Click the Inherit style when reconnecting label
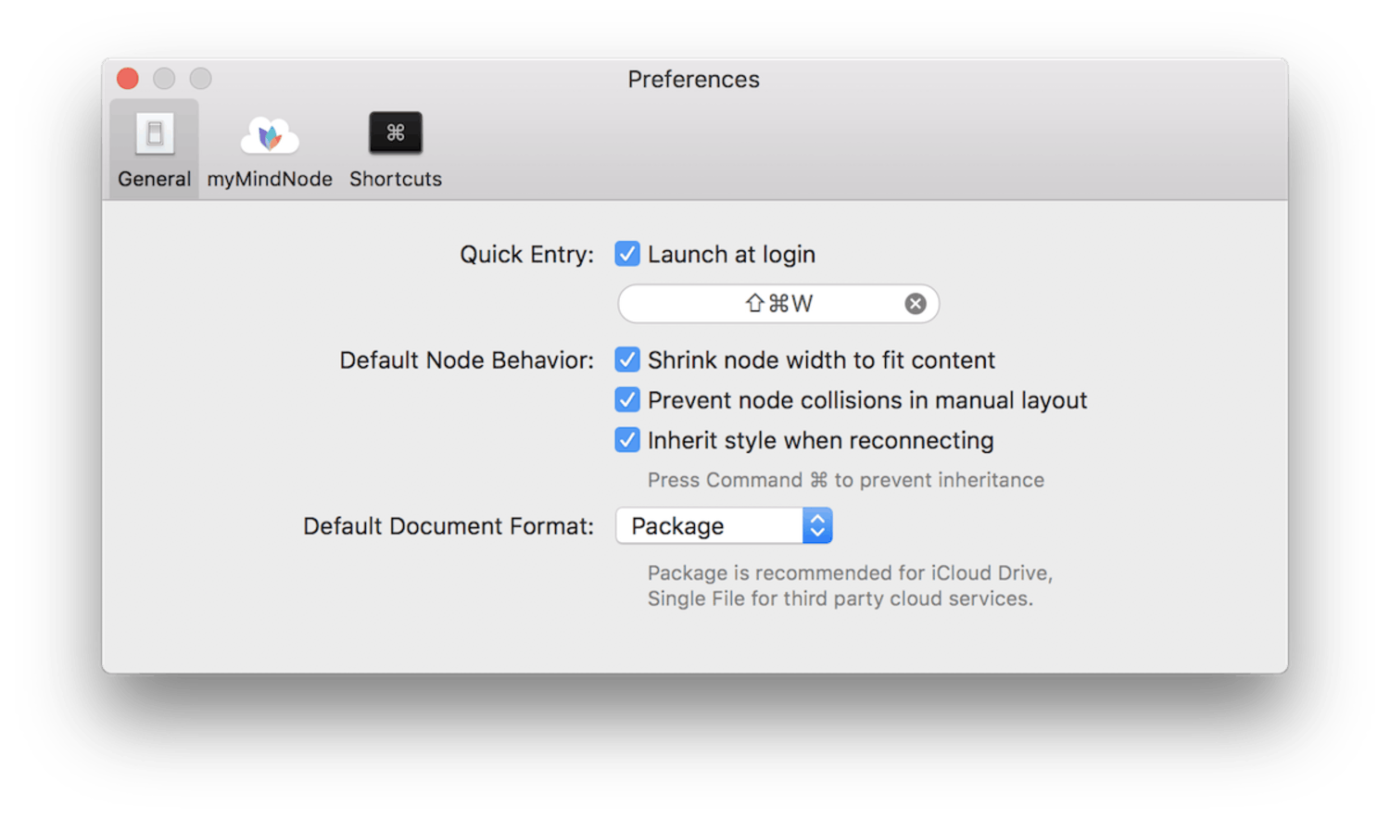 pyautogui.click(x=820, y=440)
